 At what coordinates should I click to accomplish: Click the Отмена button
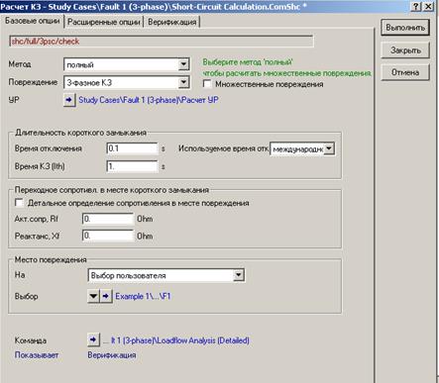[405, 72]
